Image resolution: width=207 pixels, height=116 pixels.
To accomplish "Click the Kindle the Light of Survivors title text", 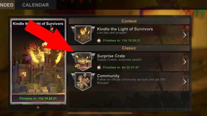I will pos(125,29).
